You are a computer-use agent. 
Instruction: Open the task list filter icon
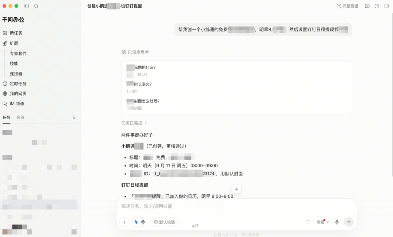coord(74,117)
